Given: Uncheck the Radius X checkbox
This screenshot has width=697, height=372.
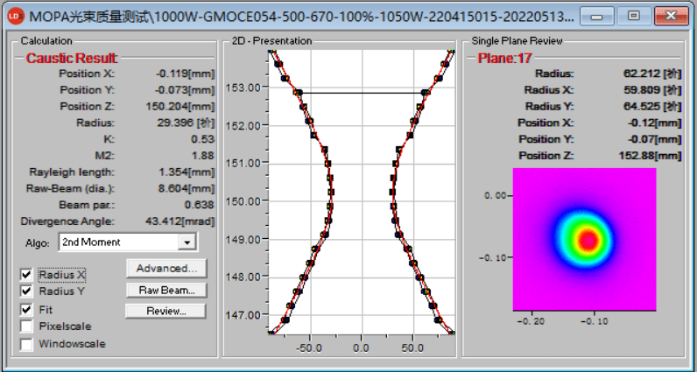Looking at the screenshot, I should 26,274.
